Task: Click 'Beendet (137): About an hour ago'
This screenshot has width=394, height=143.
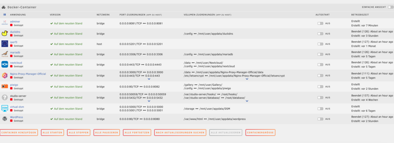Action: point(372,96)
